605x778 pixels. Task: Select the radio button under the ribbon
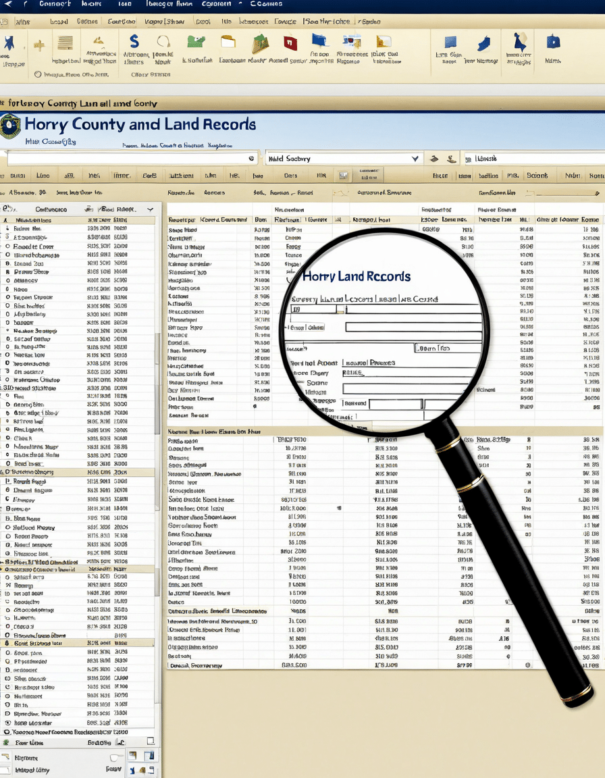coord(38,74)
